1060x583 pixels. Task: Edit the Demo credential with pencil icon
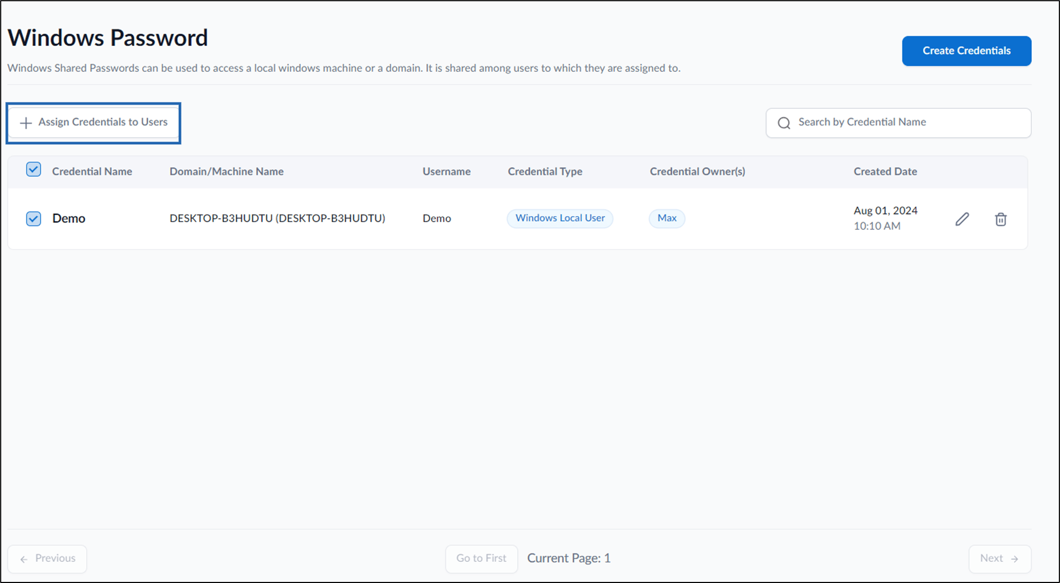(x=962, y=219)
